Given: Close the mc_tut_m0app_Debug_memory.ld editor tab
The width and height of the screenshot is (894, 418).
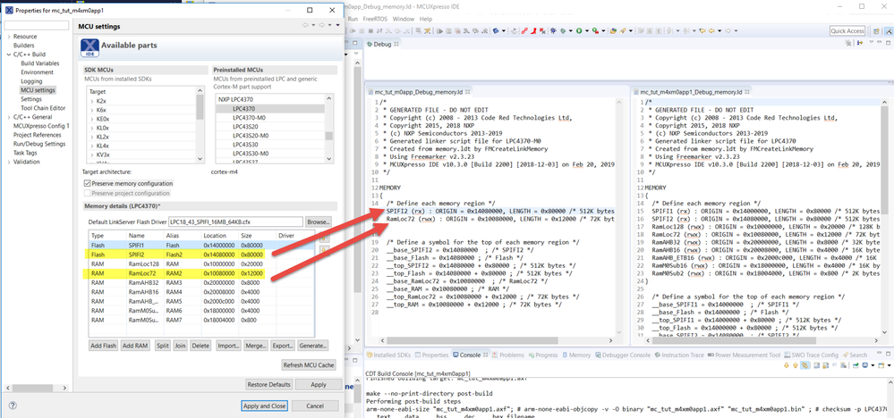Looking at the screenshot, I should [x=468, y=92].
